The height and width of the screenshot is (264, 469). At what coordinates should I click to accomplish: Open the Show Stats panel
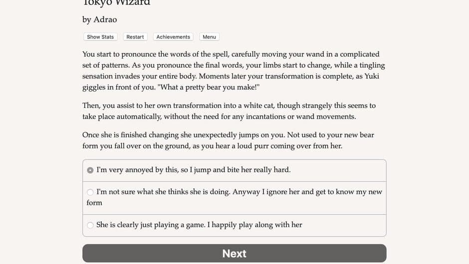point(100,37)
